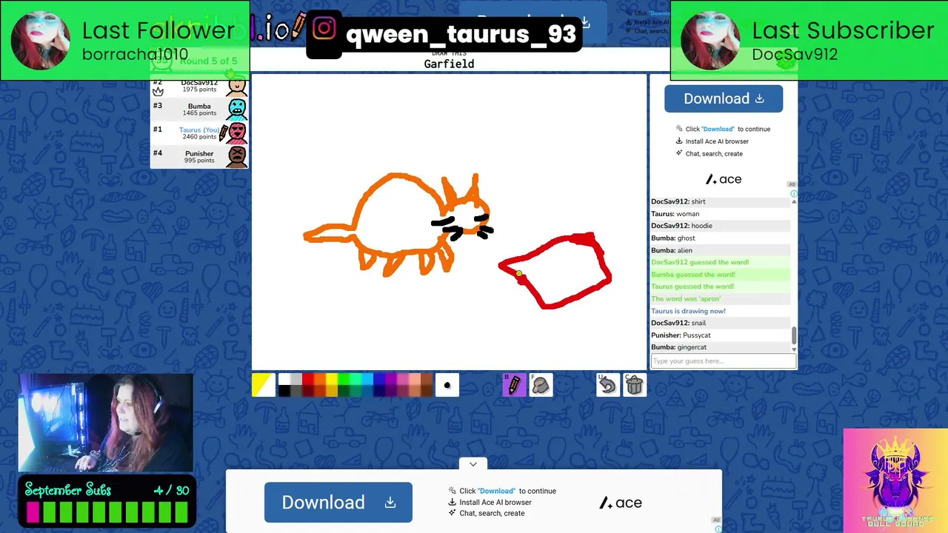
Task: Click 'Install Ace AI browser' in bottom ad
Action: (495, 502)
